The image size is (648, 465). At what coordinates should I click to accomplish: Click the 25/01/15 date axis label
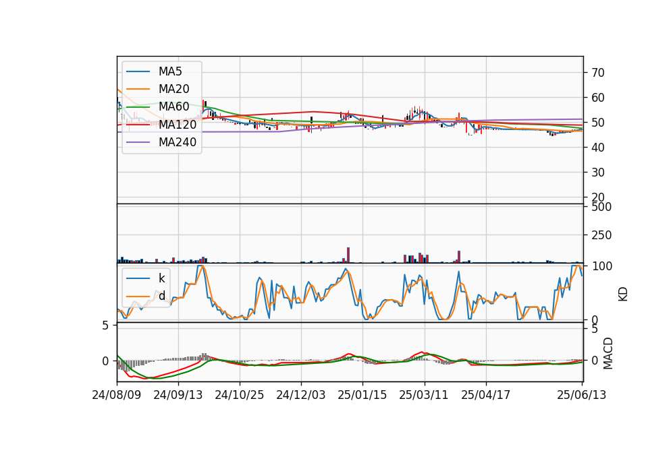[x=362, y=395]
